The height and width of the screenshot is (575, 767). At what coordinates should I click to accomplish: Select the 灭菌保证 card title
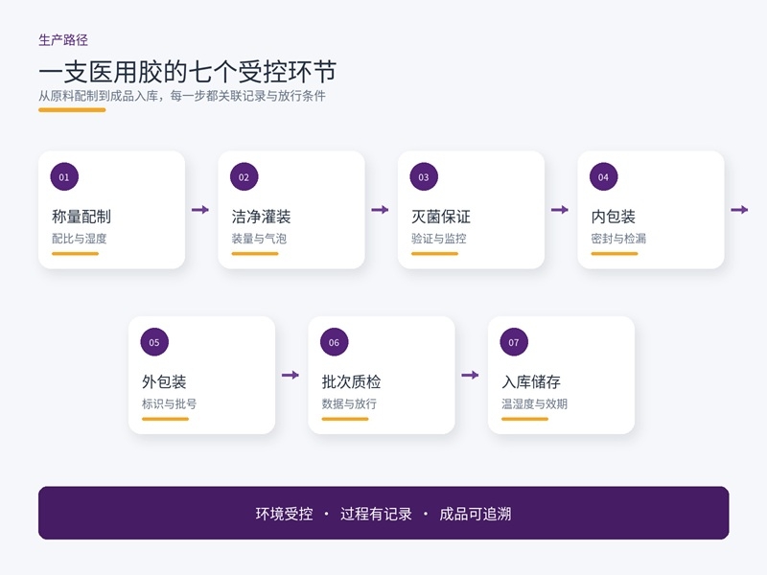[x=441, y=217]
